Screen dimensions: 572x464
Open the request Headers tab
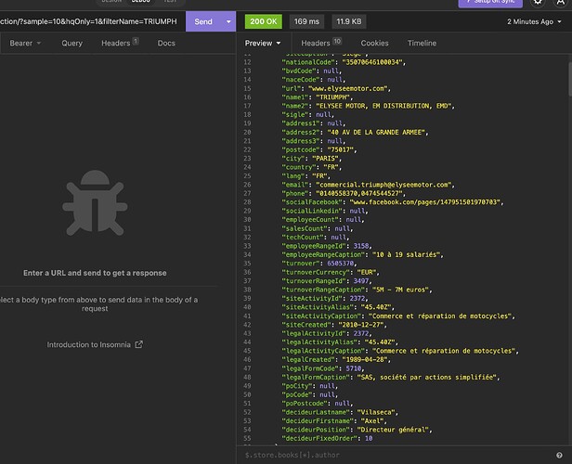point(120,43)
